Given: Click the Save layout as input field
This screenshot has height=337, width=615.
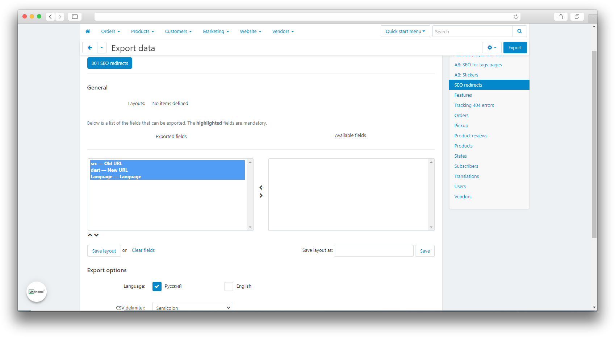Looking at the screenshot, I should tap(373, 251).
